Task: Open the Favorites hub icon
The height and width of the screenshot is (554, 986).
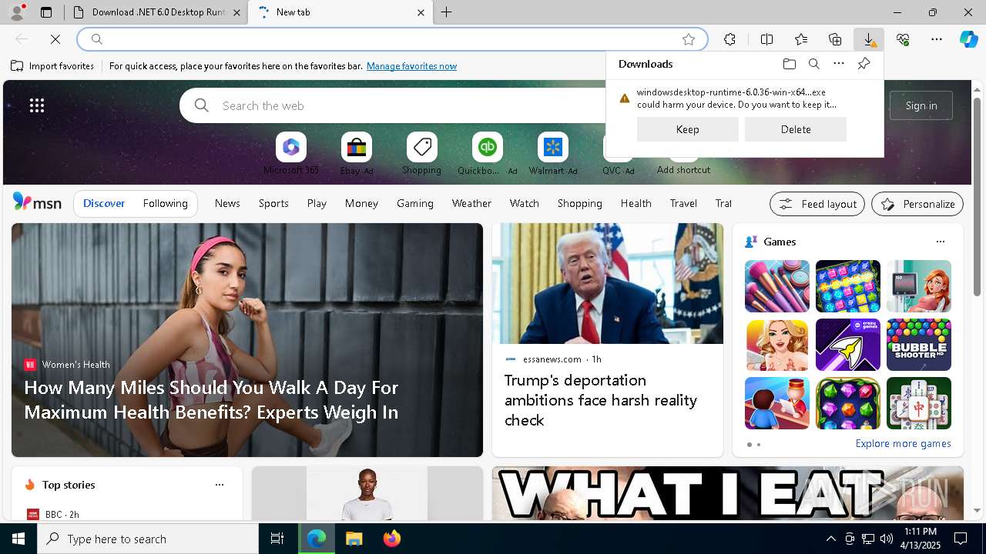Action: tap(801, 39)
